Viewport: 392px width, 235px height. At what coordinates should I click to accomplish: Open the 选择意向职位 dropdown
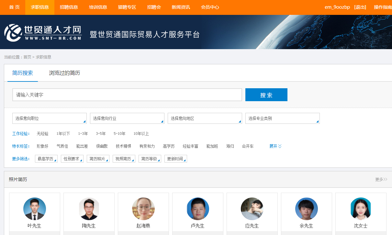[x=50, y=118]
